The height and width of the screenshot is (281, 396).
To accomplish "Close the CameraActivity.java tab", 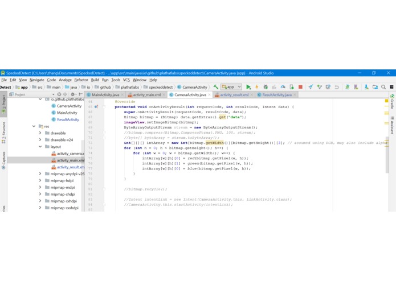I will tap(209, 95).
